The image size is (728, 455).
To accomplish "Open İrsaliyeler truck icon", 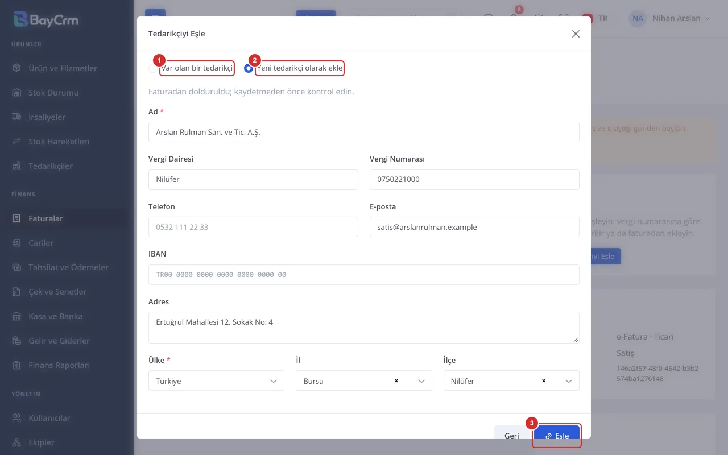I will (x=16, y=117).
